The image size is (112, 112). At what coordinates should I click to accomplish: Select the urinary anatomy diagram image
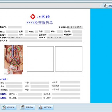[x=14, y=60]
